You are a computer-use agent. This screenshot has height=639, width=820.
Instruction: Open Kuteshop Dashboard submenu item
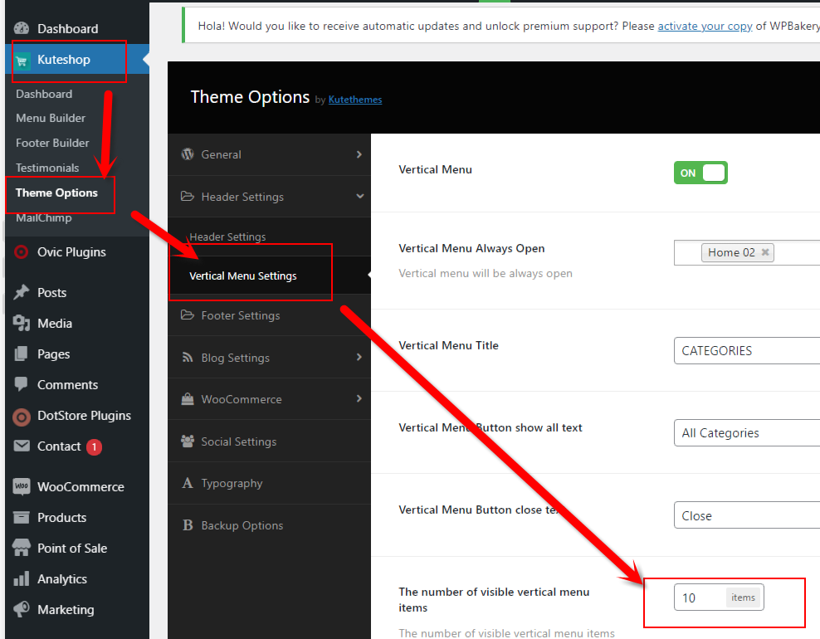(x=44, y=94)
